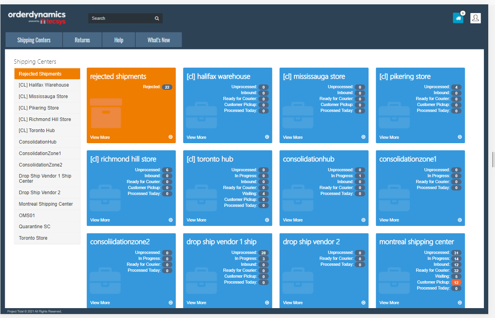495x318 pixels.
Task: Click arrow icon on consolidationzone1 card
Action: pos(460,220)
